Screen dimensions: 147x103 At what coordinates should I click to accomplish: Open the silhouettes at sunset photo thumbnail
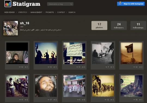pyautogui.click(x=46, y=53)
